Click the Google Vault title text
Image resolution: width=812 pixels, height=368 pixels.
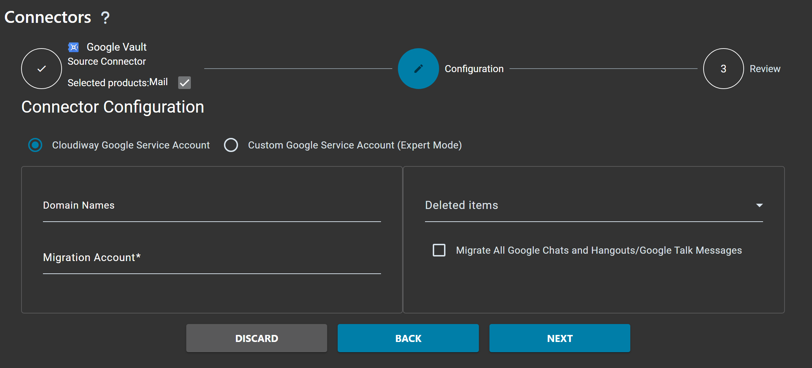[117, 47]
